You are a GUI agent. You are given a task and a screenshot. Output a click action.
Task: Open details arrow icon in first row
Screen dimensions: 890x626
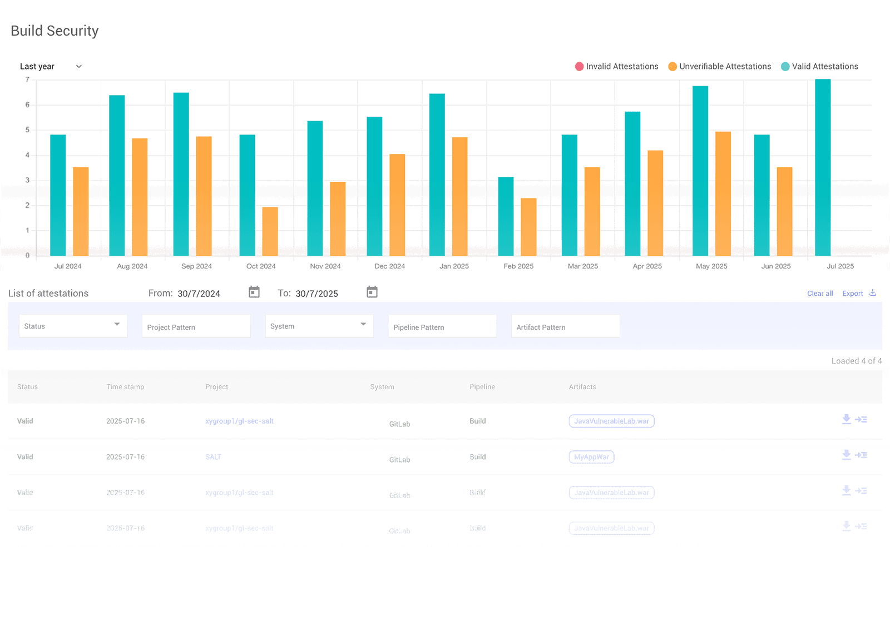point(861,419)
